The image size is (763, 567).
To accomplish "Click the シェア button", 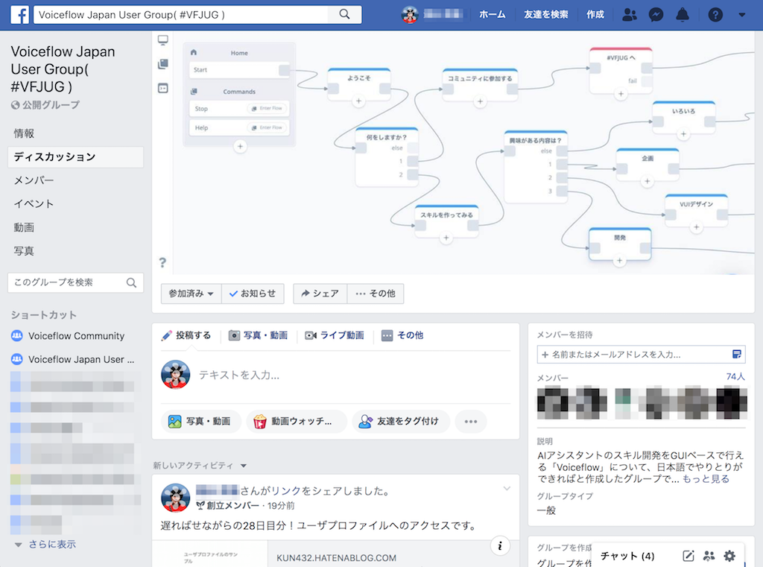I will [320, 294].
